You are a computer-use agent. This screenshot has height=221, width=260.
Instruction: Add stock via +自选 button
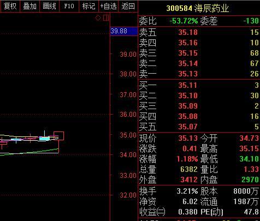108,6
